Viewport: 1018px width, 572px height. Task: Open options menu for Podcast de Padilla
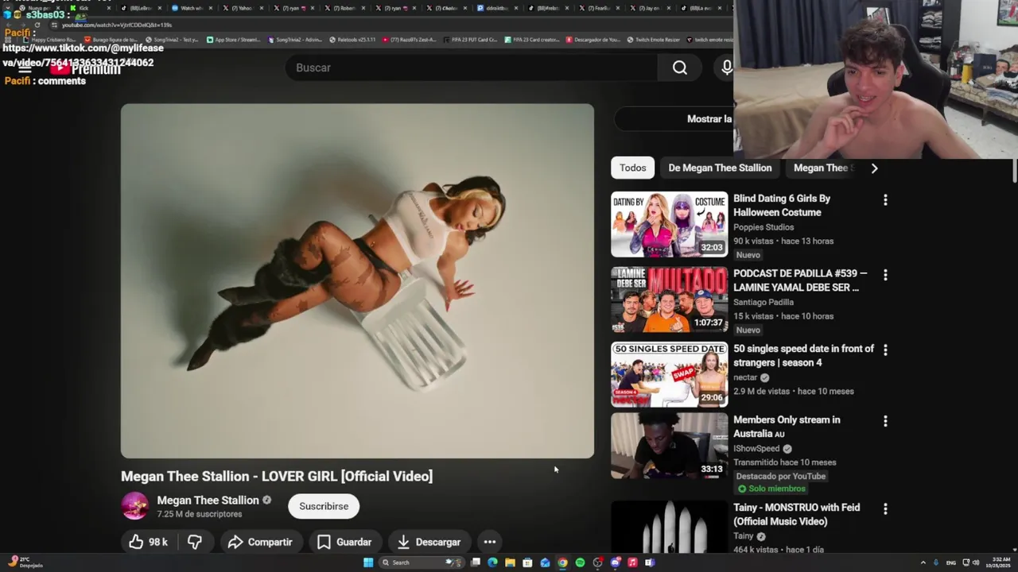coord(885,275)
